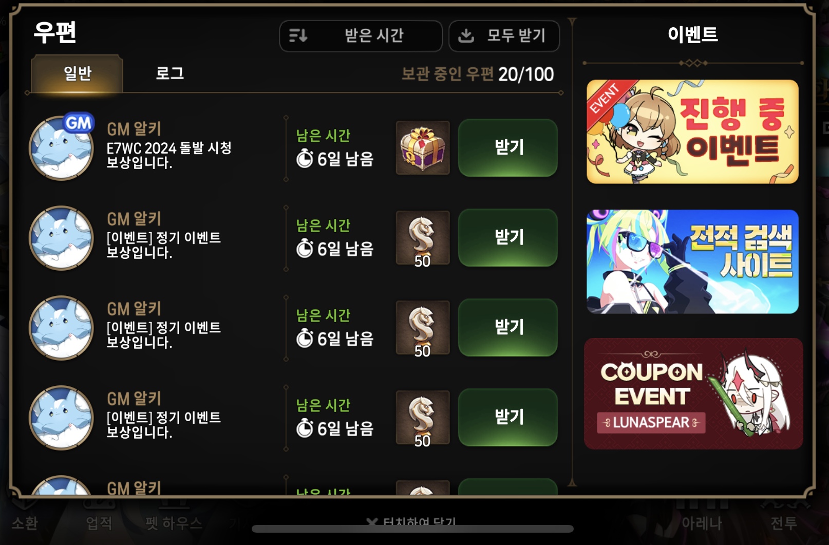The image size is (829, 545).
Task: Click the gift box reward icon
Action: tap(423, 148)
